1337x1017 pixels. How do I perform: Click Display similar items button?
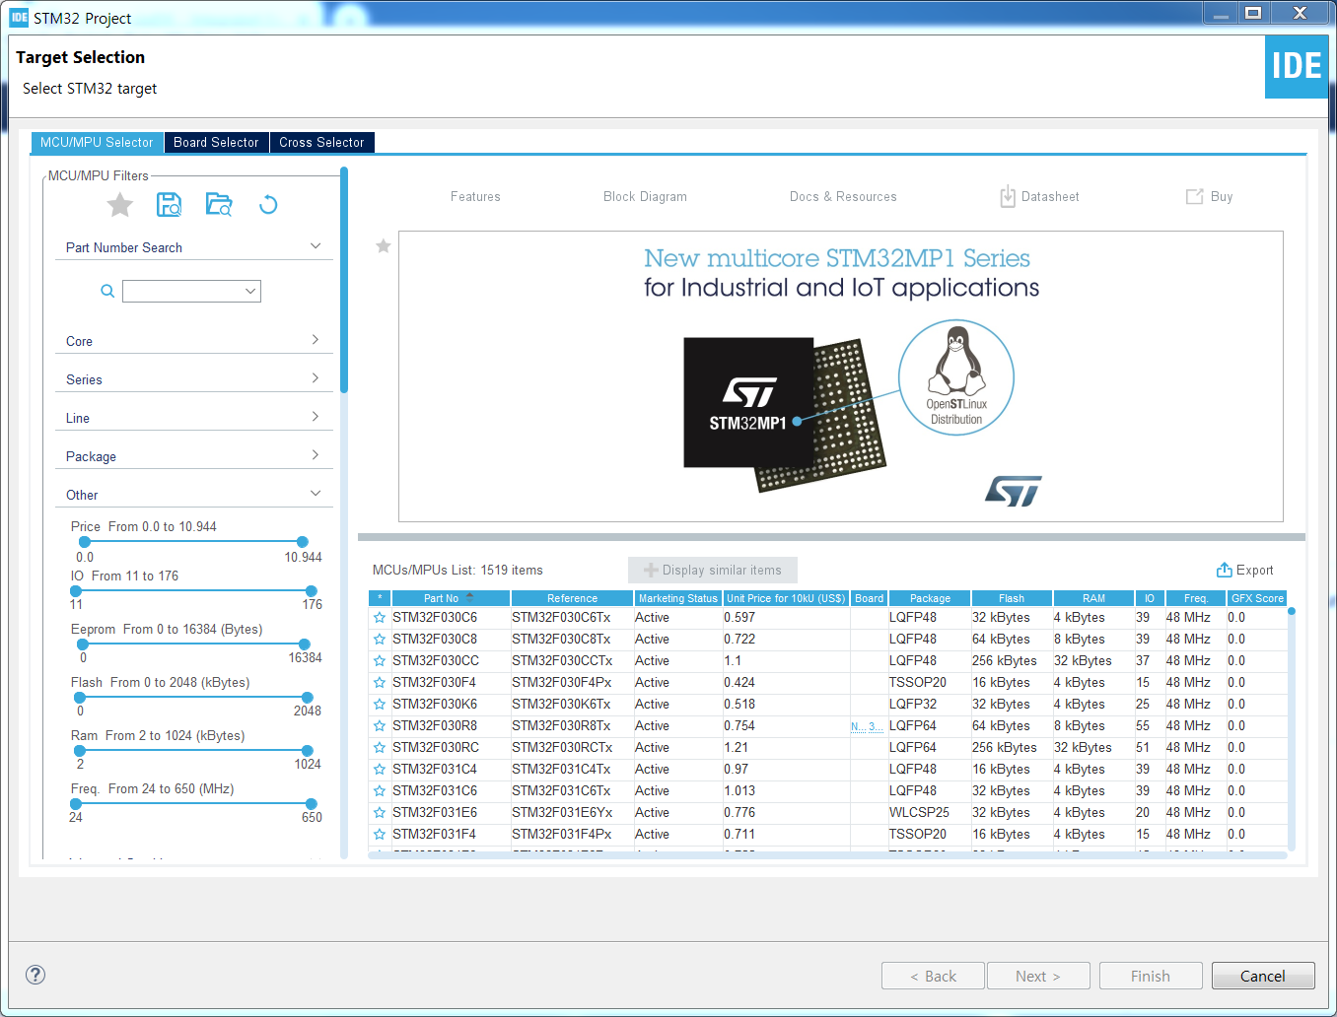[x=713, y=571]
